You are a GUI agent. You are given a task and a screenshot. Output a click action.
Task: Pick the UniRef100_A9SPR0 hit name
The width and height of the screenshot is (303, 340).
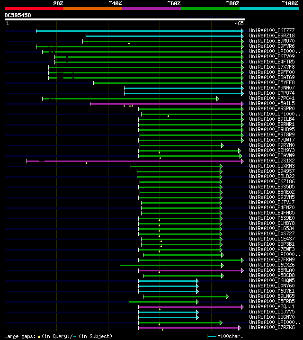click(x=272, y=108)
